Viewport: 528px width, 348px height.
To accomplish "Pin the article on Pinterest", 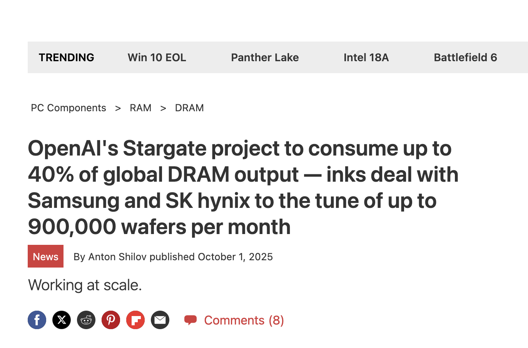I will (111, 320).
